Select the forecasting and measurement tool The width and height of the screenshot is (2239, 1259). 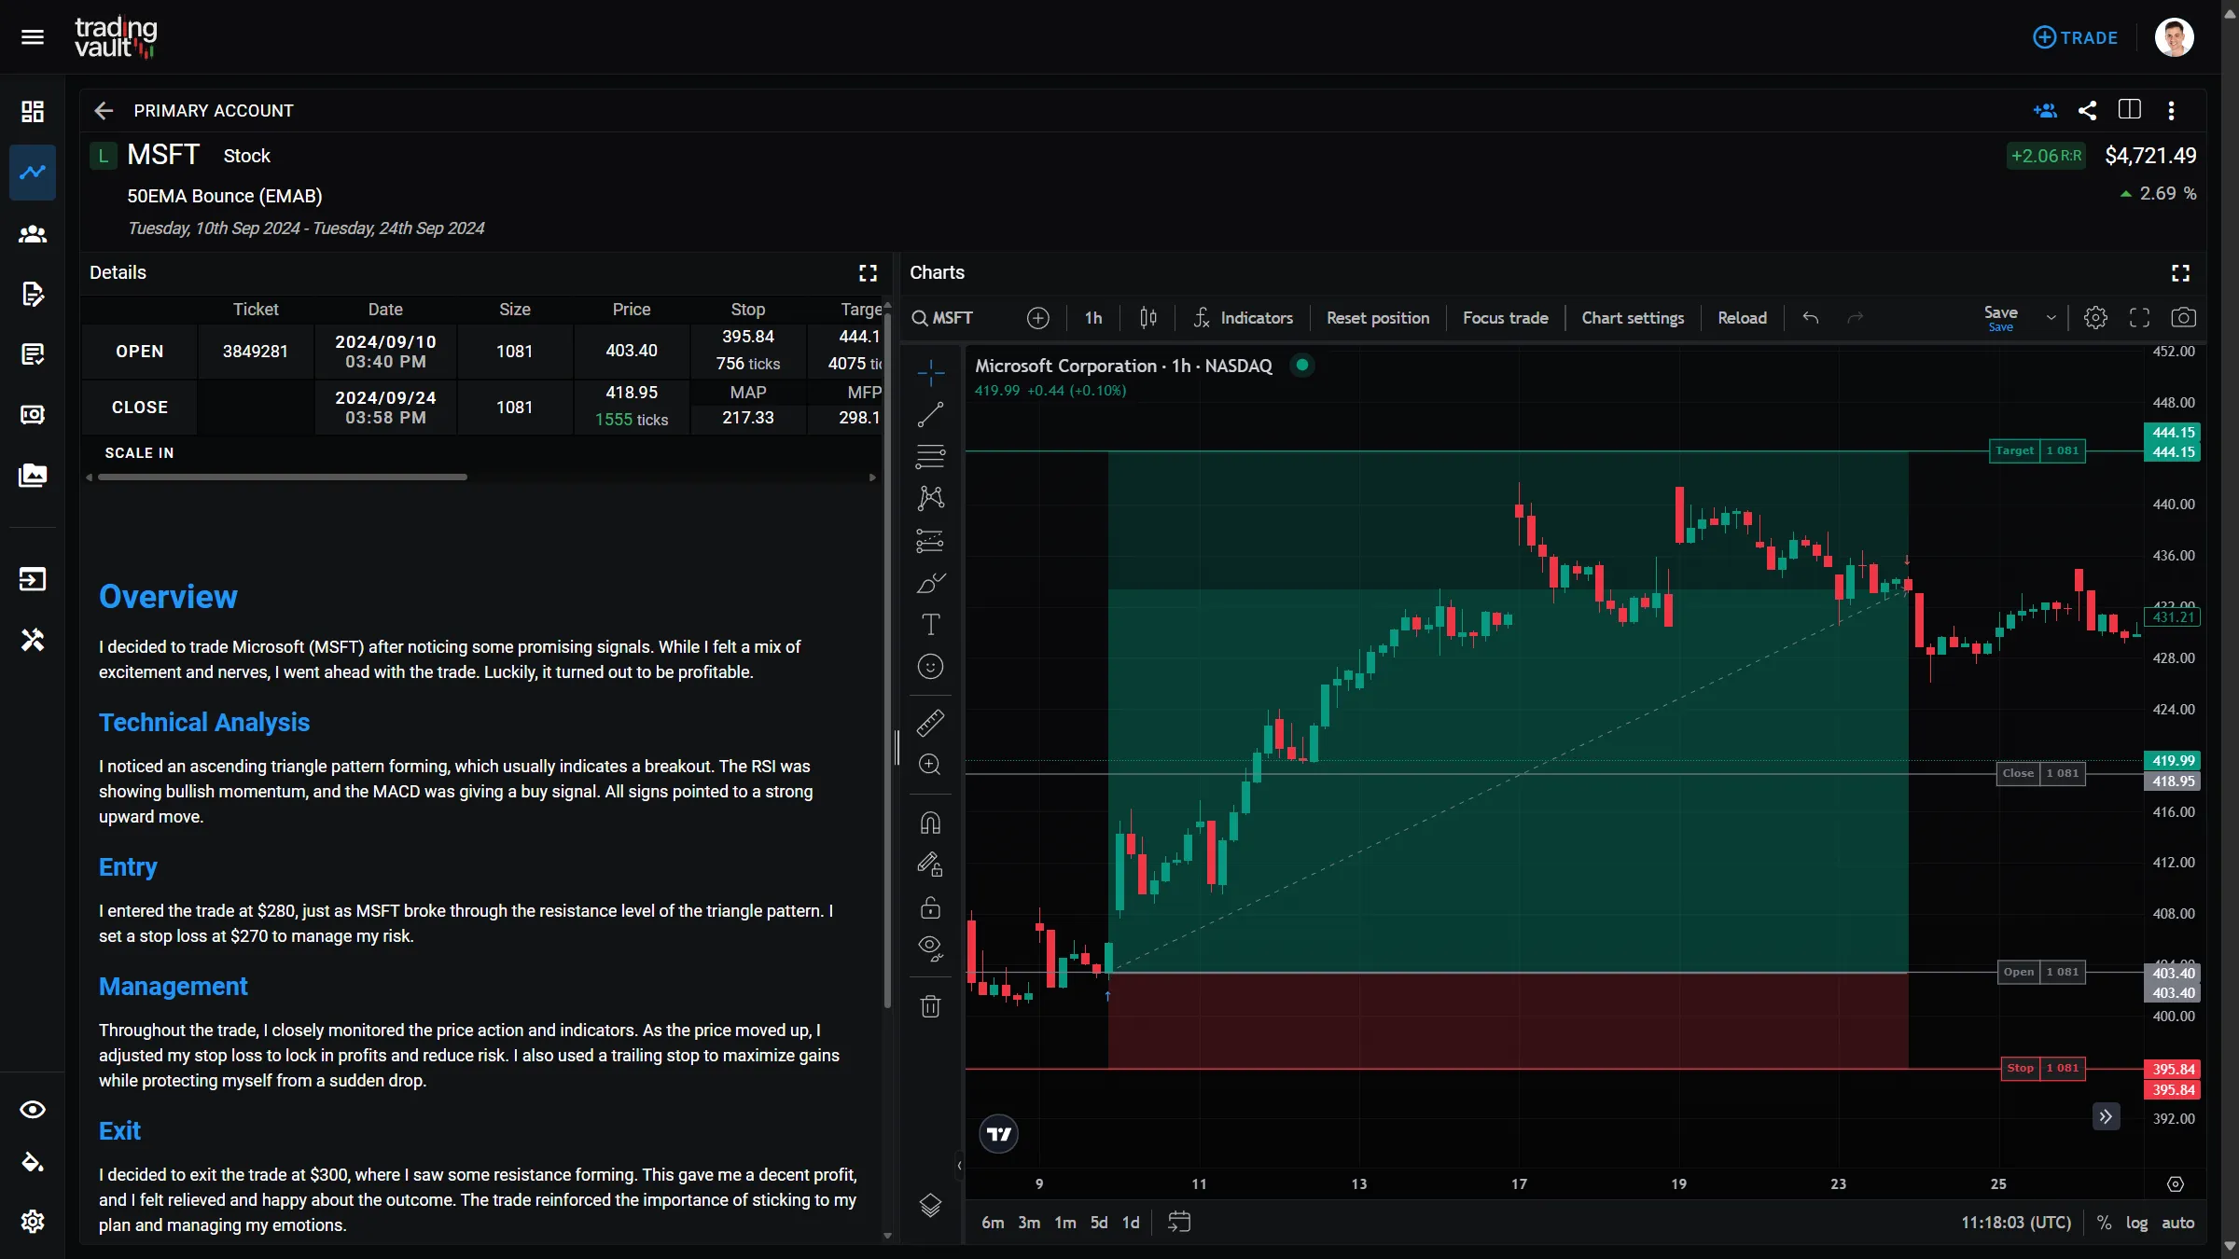tap(930, 541)
